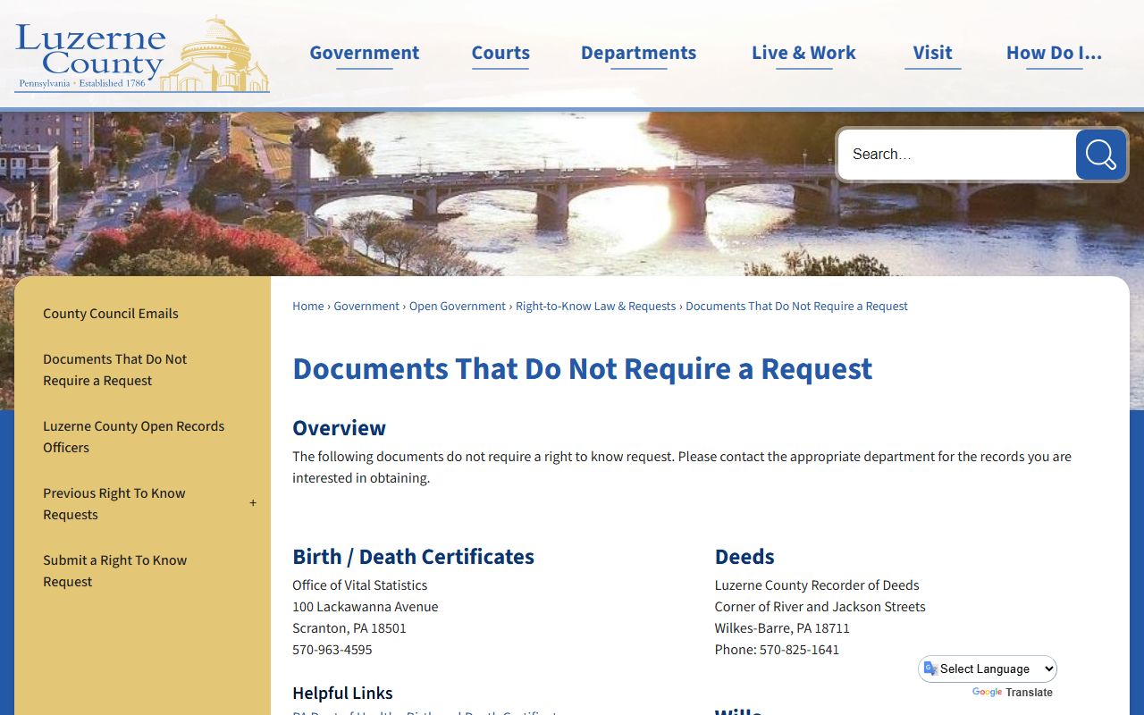This screenshot has height=715, width=1144.
Task: Click the Helpful Links heading
Action: point(342,693)
